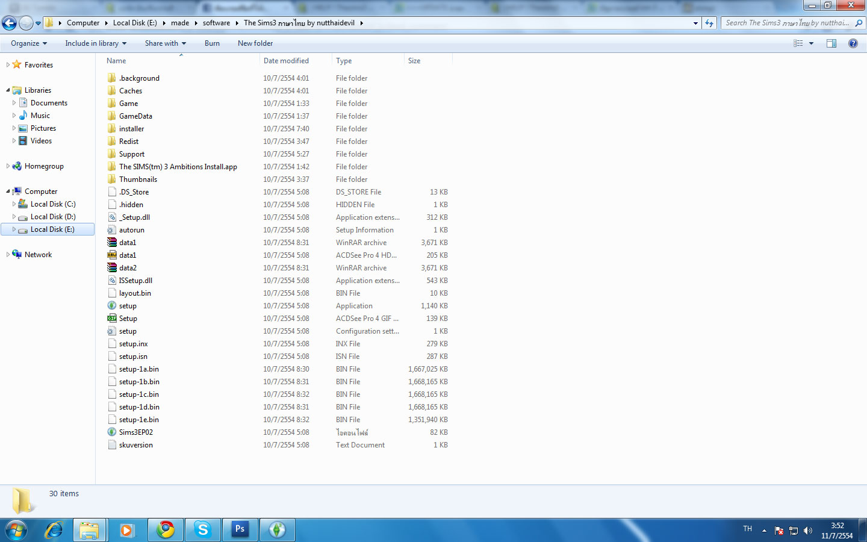
Task: Select Pictures library in navigation pane
Action: pos(43,128)
